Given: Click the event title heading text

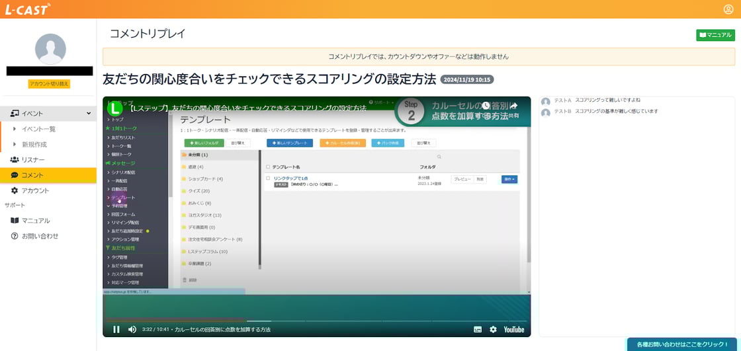Looking at the screenshot, I should tap(269, 79).
